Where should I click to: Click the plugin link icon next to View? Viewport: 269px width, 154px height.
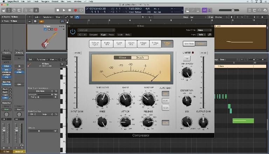tap(210, 35)
